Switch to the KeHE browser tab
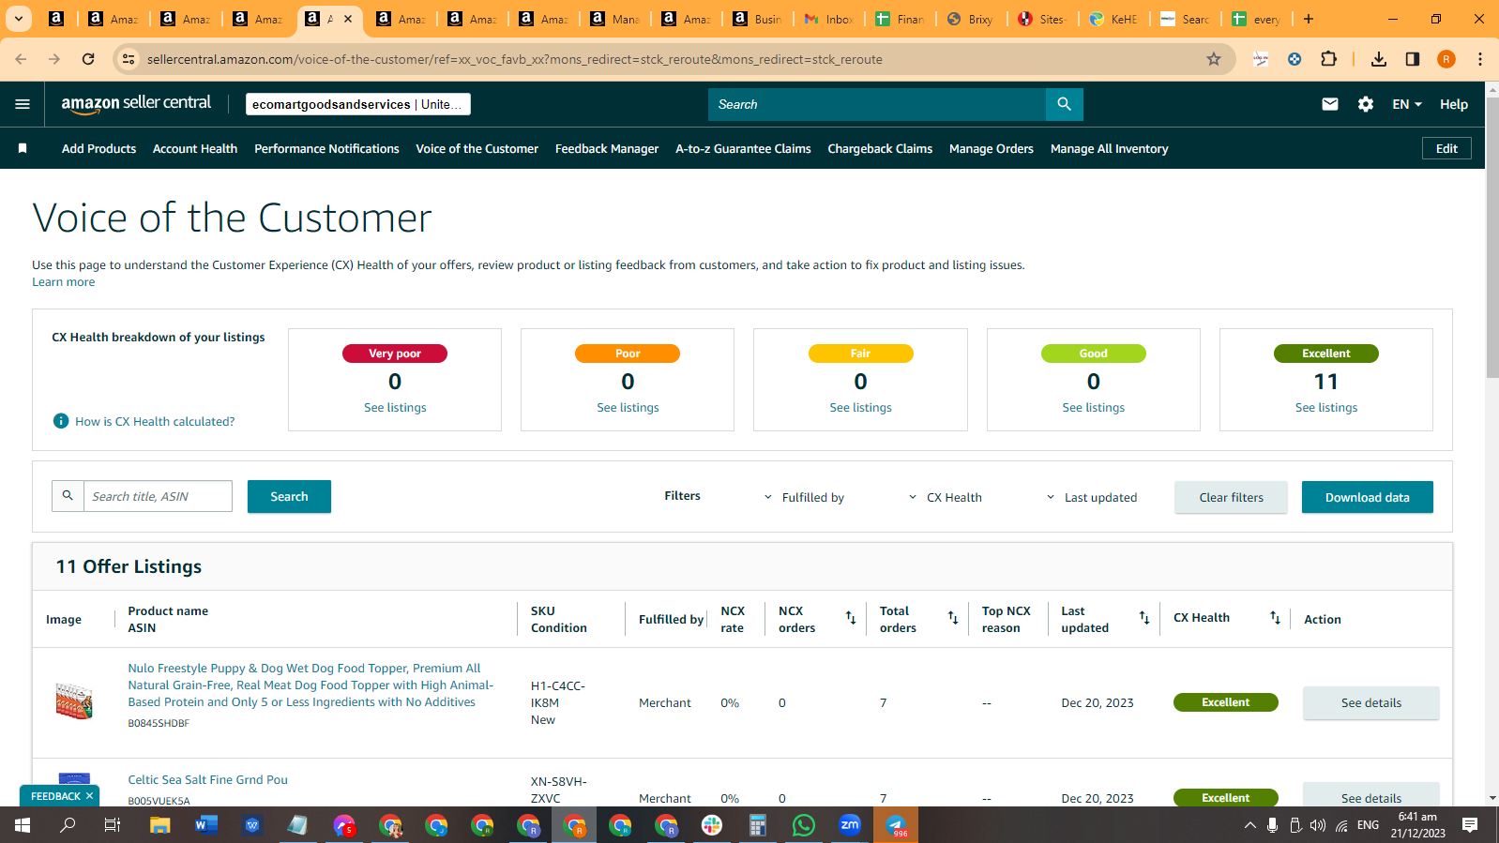This screenshot has width=1499, height=843. click(x=1113, y=19)
